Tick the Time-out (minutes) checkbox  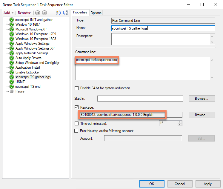77,124
